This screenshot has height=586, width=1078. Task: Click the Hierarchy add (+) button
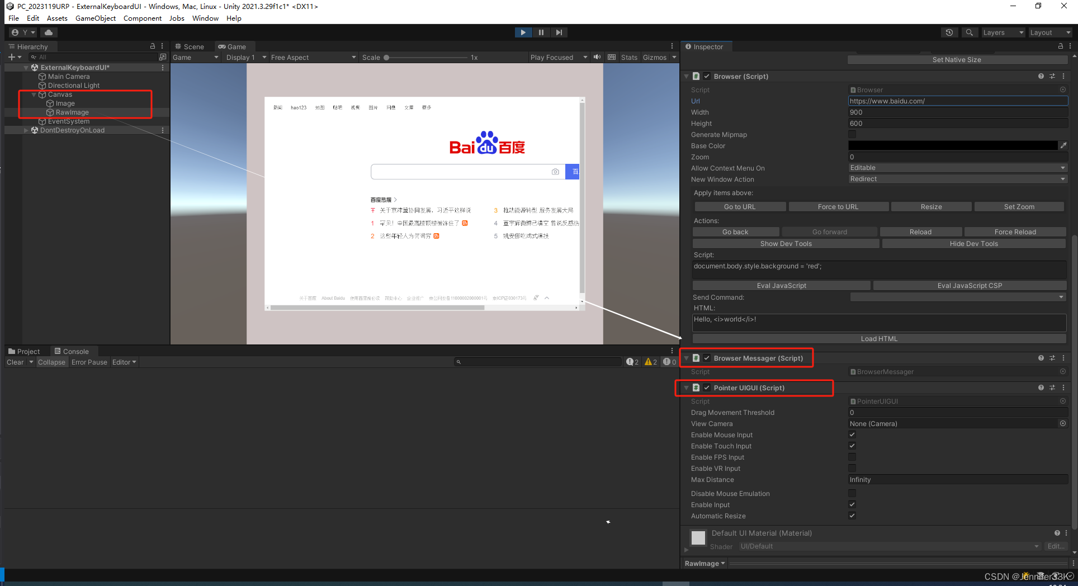[x=15, y=57]
